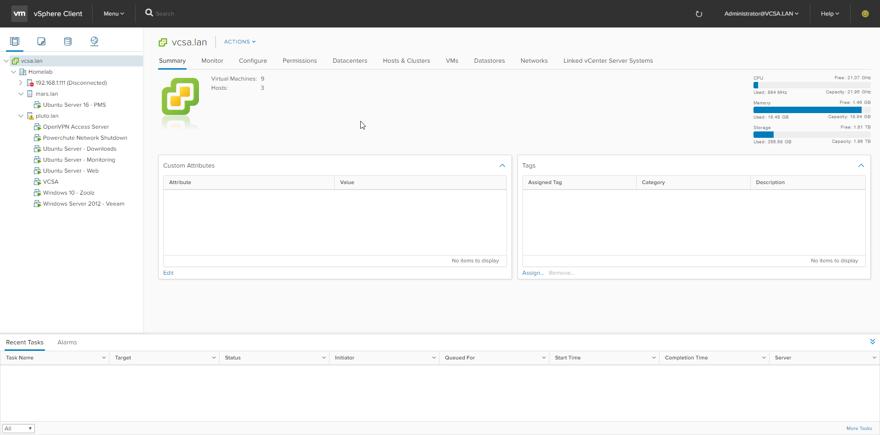This screenshot has width=880, height=435.
Task: Click the vcsa.lan vCenter icon in title
Action: (163, 42)
